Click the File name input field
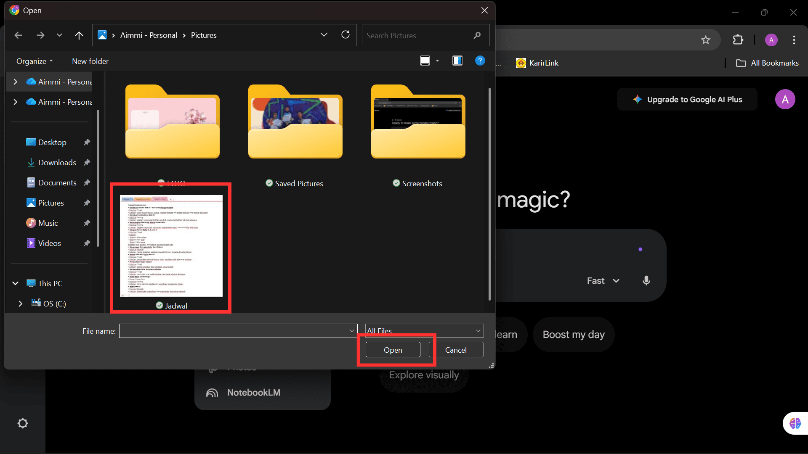 point(234,331)
